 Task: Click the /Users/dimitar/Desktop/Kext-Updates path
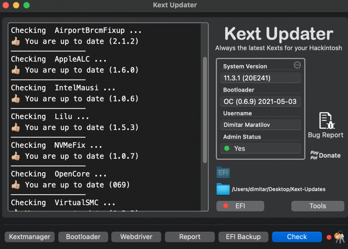(278, 189)
